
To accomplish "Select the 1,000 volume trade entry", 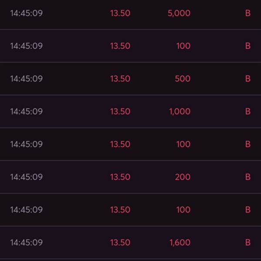I will click(130, 111).
